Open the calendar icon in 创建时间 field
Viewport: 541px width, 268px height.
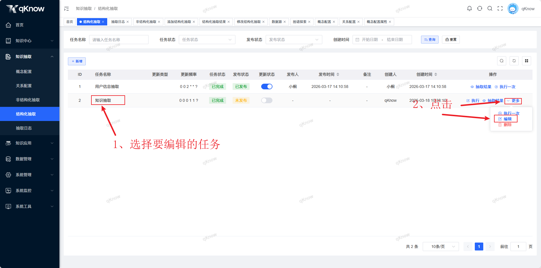point(357,40)
